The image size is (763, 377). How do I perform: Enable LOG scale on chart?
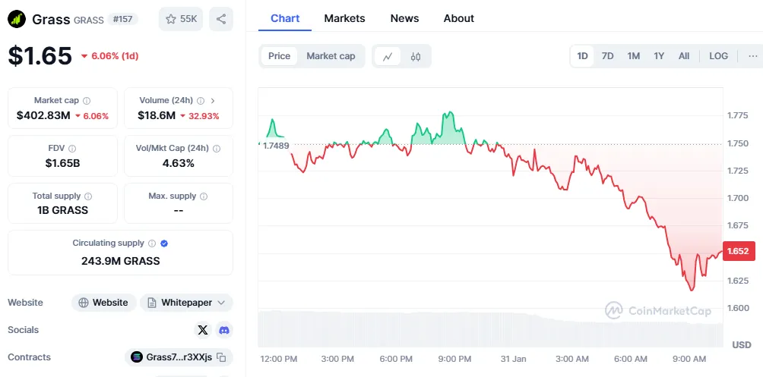point(718,56)
